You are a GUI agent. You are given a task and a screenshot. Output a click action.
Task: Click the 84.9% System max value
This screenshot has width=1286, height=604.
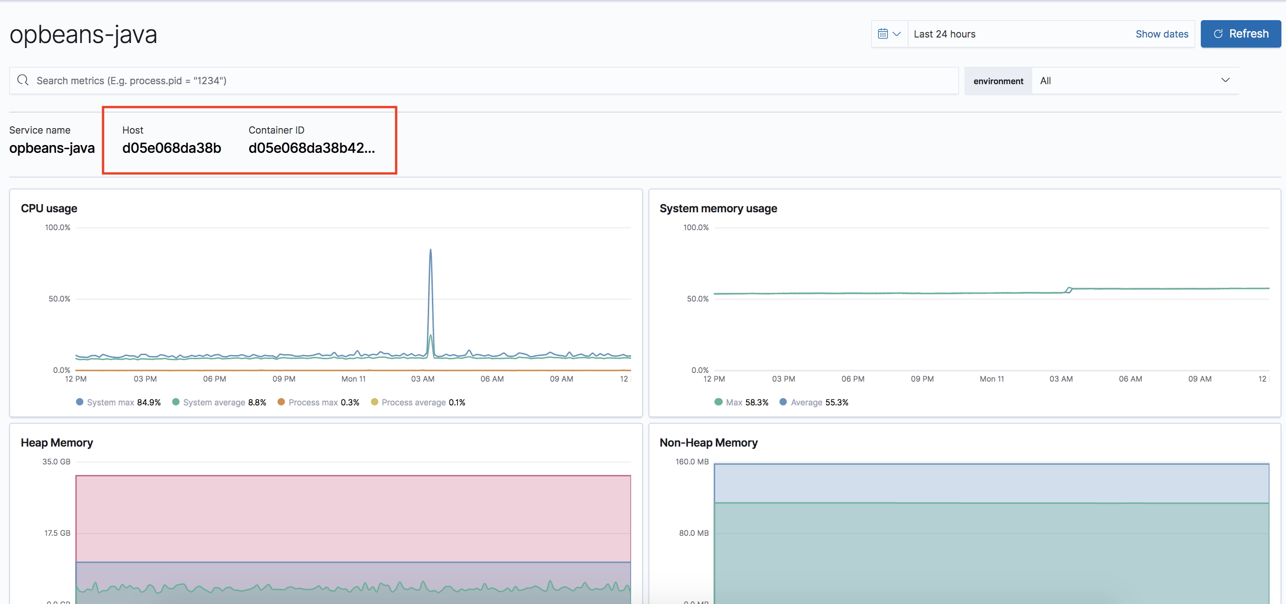pyautogui.click(x=149, y=403)
